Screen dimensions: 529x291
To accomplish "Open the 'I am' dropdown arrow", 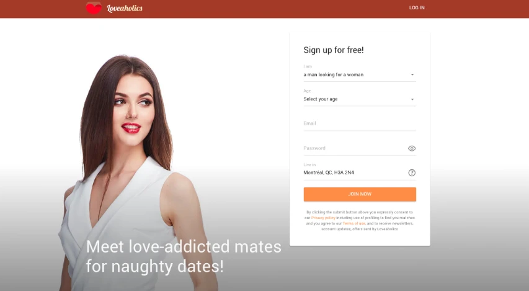I will tap(412, 74).
